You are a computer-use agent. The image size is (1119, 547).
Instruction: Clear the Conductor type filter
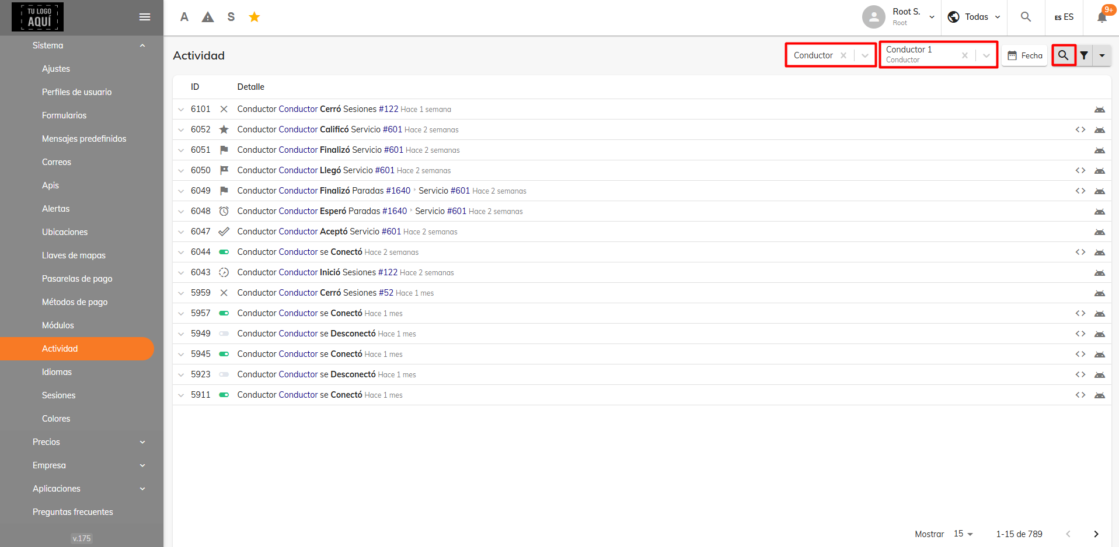pyautogui.click(x=843, y=55)
